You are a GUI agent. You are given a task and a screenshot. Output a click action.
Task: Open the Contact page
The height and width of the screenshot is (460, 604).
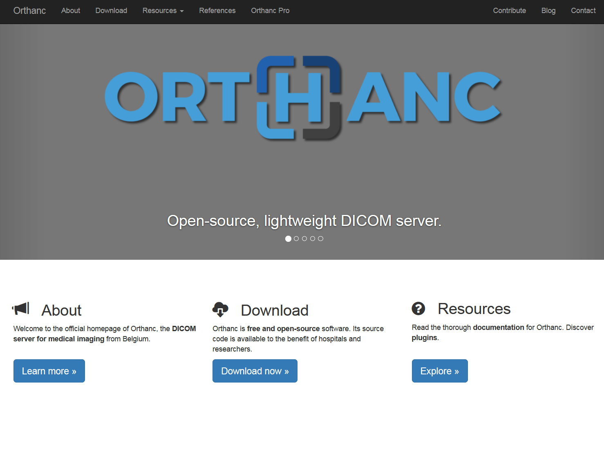(583, 11)
